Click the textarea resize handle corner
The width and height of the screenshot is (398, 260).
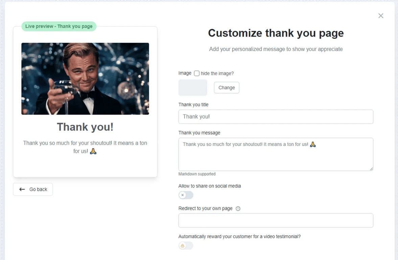(371, 169)
